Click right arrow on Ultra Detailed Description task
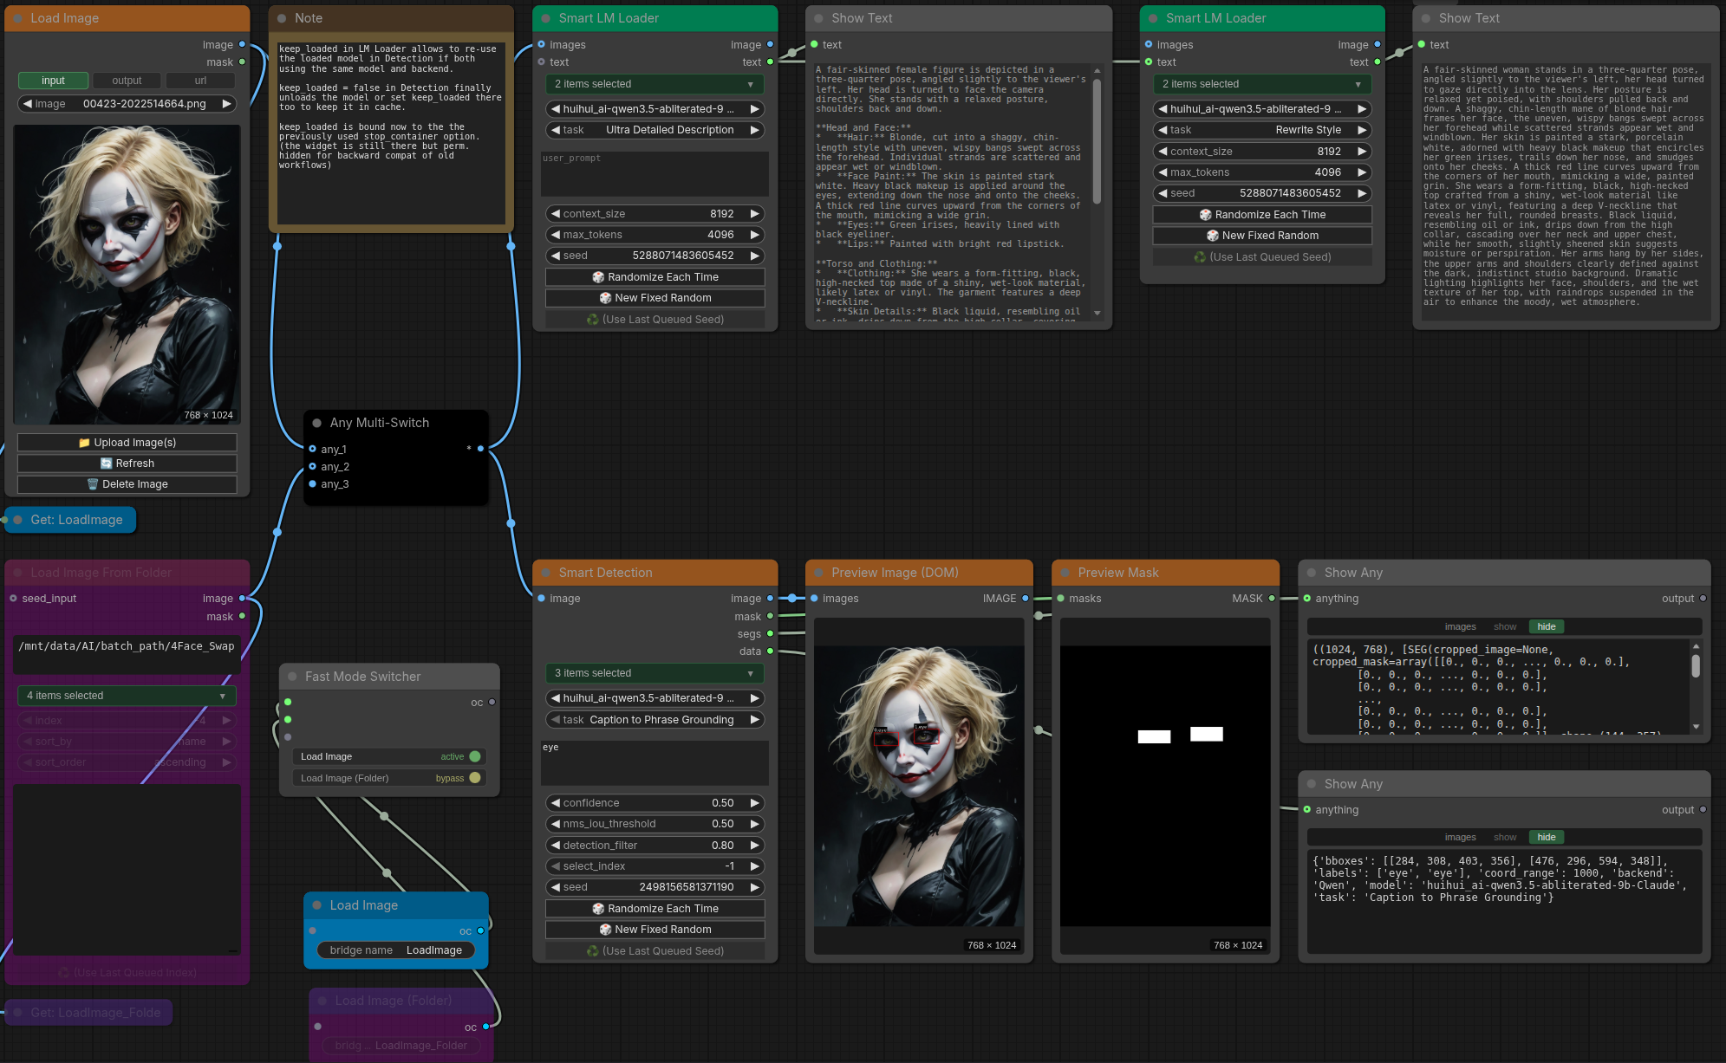Viewport: 1726px width, 1063px height. (755, 130)
